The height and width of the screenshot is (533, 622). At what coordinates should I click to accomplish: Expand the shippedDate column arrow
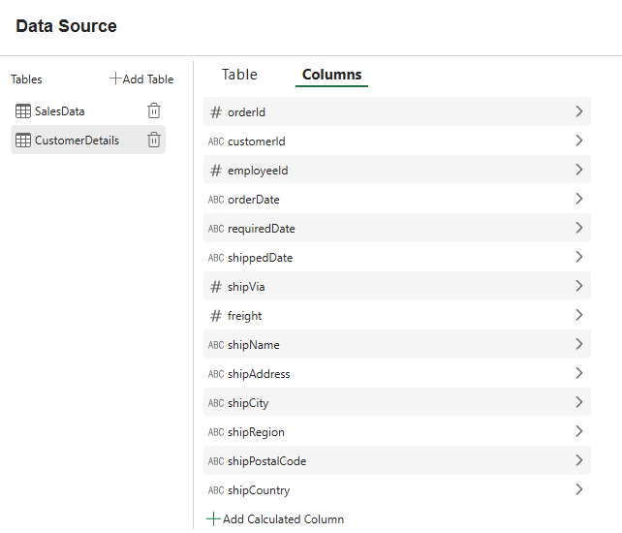tap(578, 257)
